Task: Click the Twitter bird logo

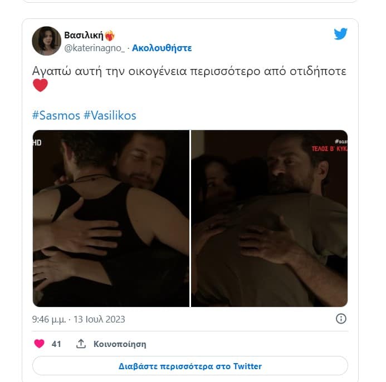Action: click(x=340, y=34)
